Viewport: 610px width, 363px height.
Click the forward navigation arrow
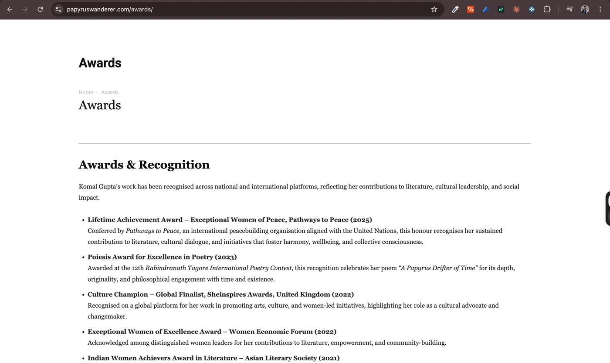25,9
